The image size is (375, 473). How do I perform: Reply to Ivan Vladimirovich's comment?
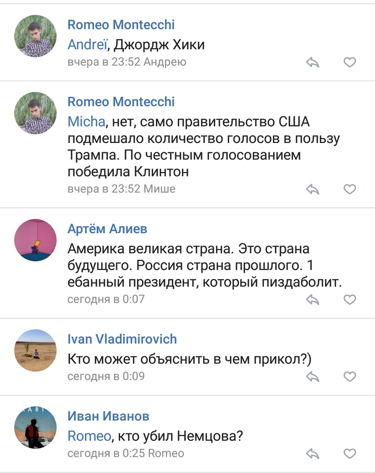[x=313, y=377]
